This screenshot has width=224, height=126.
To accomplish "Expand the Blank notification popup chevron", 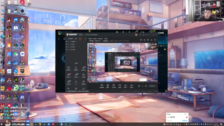I will [187, 114].
